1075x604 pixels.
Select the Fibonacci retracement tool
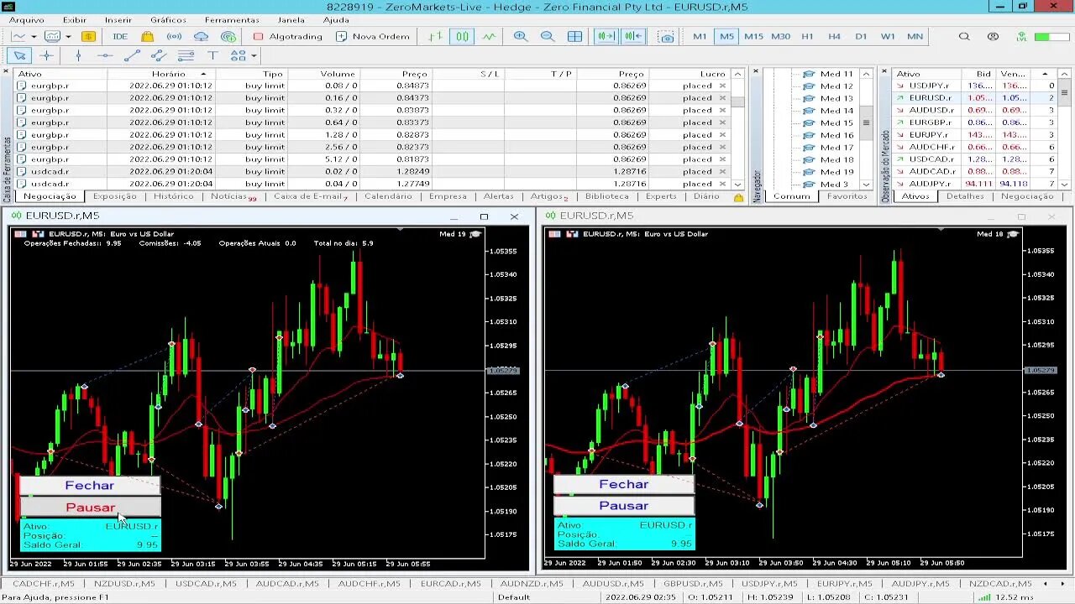186,56
